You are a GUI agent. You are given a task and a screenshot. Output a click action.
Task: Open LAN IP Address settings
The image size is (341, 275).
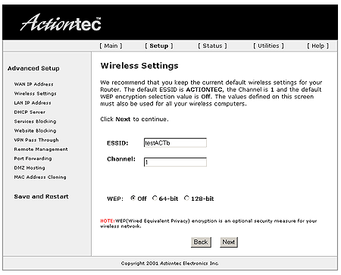point(33,103)
